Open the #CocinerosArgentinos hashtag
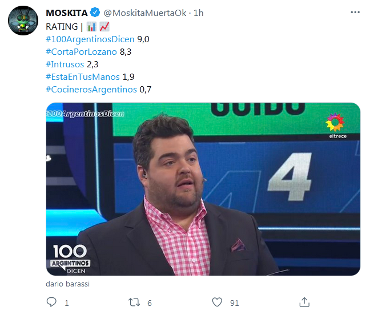The height and width of the screenshot is (315, 370). (x=91, y=90)
